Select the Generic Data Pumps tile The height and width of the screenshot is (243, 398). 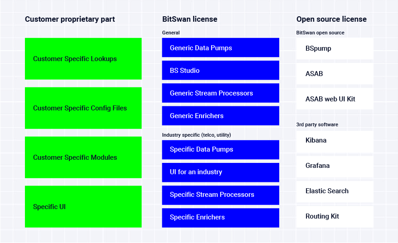221,48
